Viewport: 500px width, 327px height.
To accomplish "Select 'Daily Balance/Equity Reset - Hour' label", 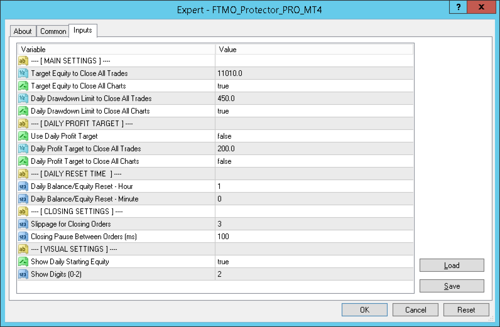I will point(82,186).
